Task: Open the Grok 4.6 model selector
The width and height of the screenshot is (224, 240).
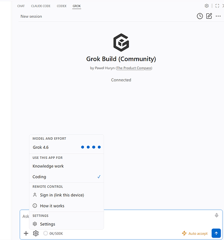Action: (67, 147)
